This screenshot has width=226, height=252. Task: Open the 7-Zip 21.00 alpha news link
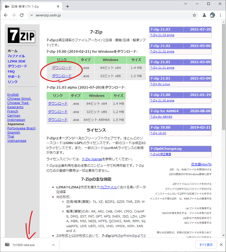point(162,100)
